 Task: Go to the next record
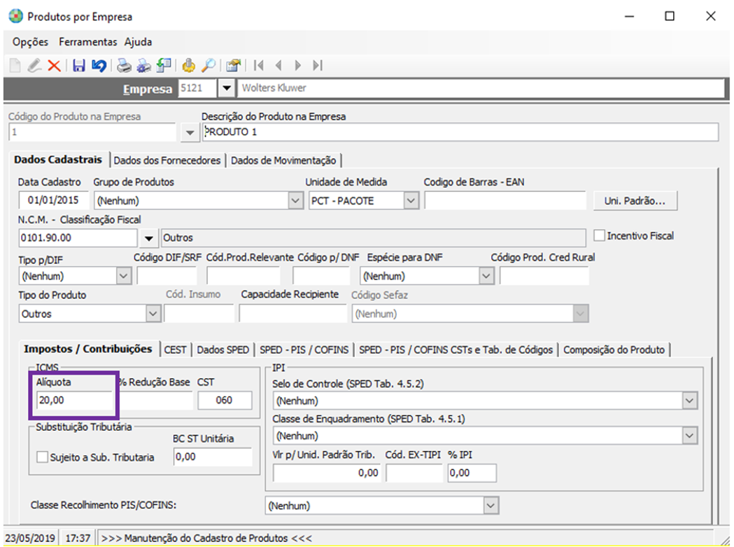click(x=297, y=65)
